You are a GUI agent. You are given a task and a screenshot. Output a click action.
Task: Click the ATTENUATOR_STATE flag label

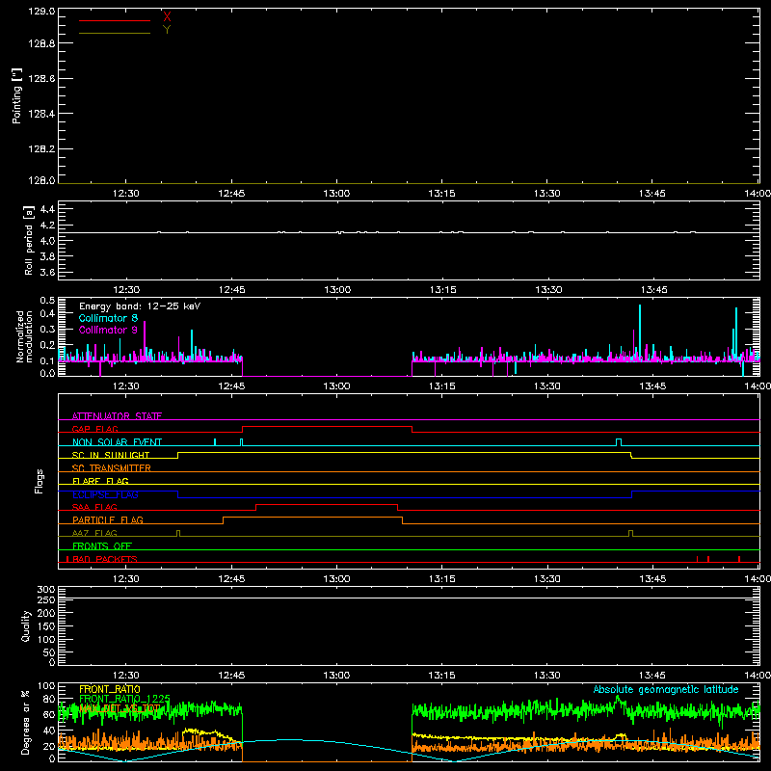click(117, 416)
